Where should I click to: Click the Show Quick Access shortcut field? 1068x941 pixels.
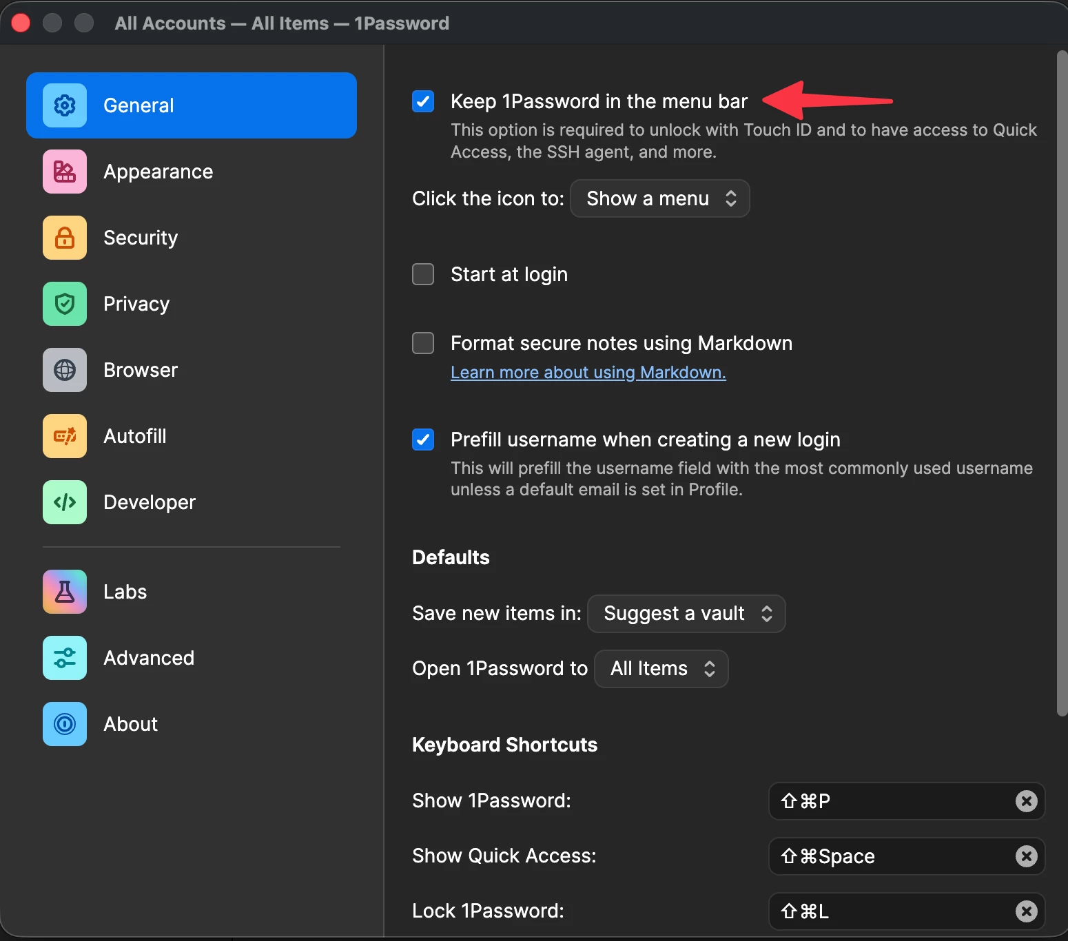(907, 856)
